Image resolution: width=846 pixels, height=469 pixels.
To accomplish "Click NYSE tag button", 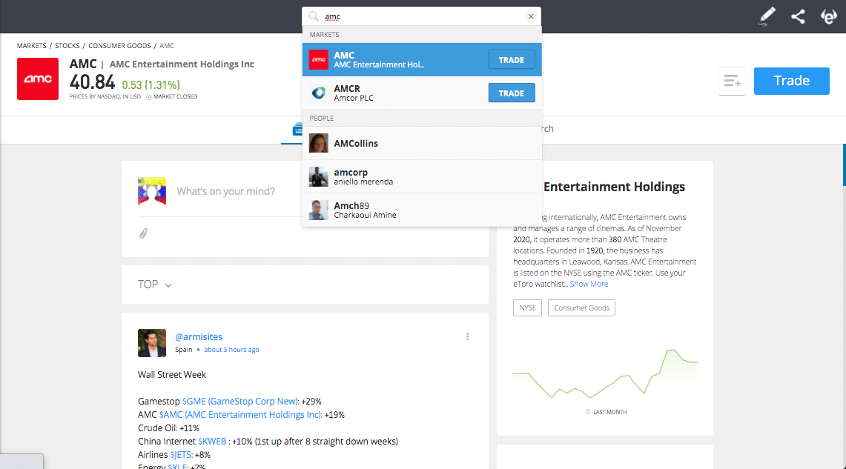I will [x=528, y=307].
